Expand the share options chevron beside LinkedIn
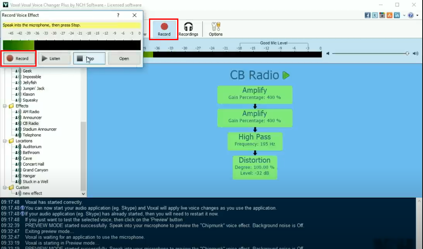The width and height of the screenshot is (423, 249). point(404,15)
